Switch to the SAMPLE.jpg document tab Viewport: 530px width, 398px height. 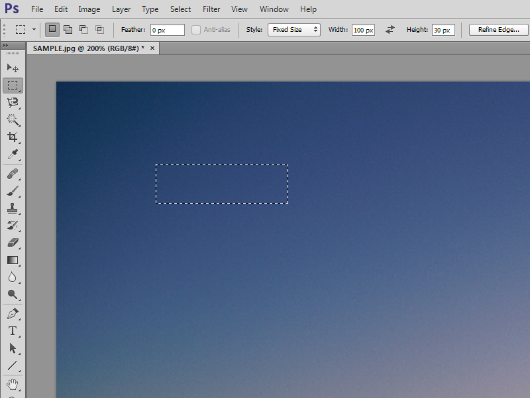(89, 48)
